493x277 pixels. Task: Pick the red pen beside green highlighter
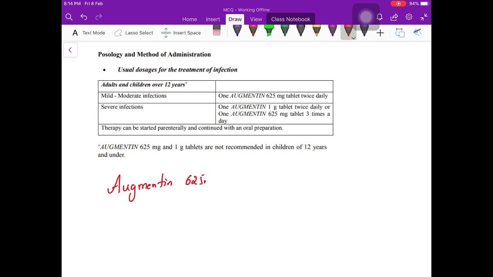(x=253, y=31)
